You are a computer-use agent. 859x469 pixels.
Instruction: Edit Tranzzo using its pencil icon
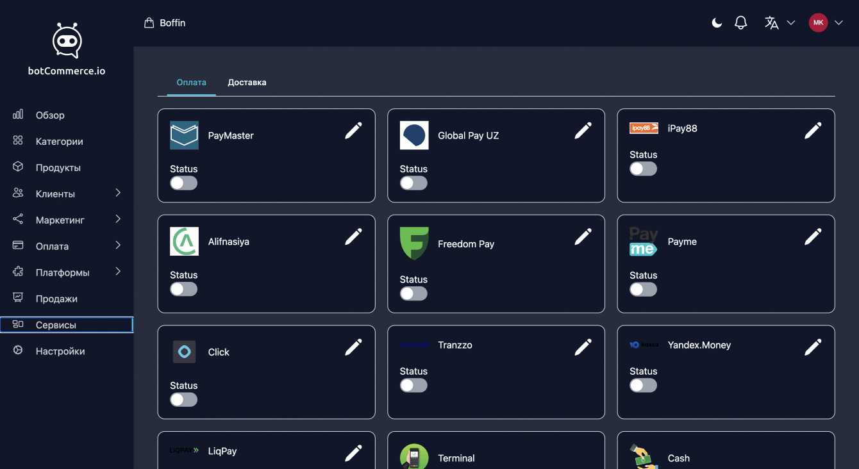(x=583, y=347)
